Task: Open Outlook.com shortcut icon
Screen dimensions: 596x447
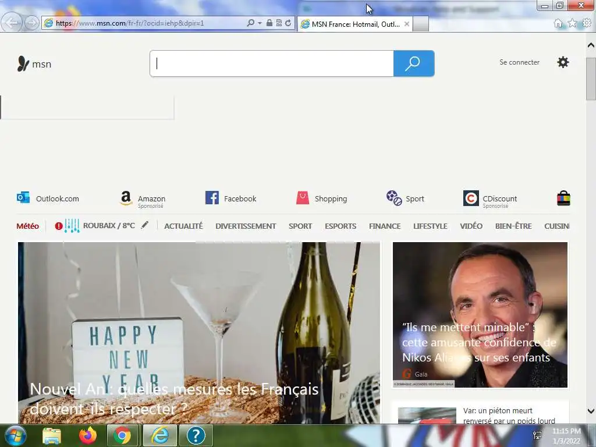Action: (x=23, y=198)
